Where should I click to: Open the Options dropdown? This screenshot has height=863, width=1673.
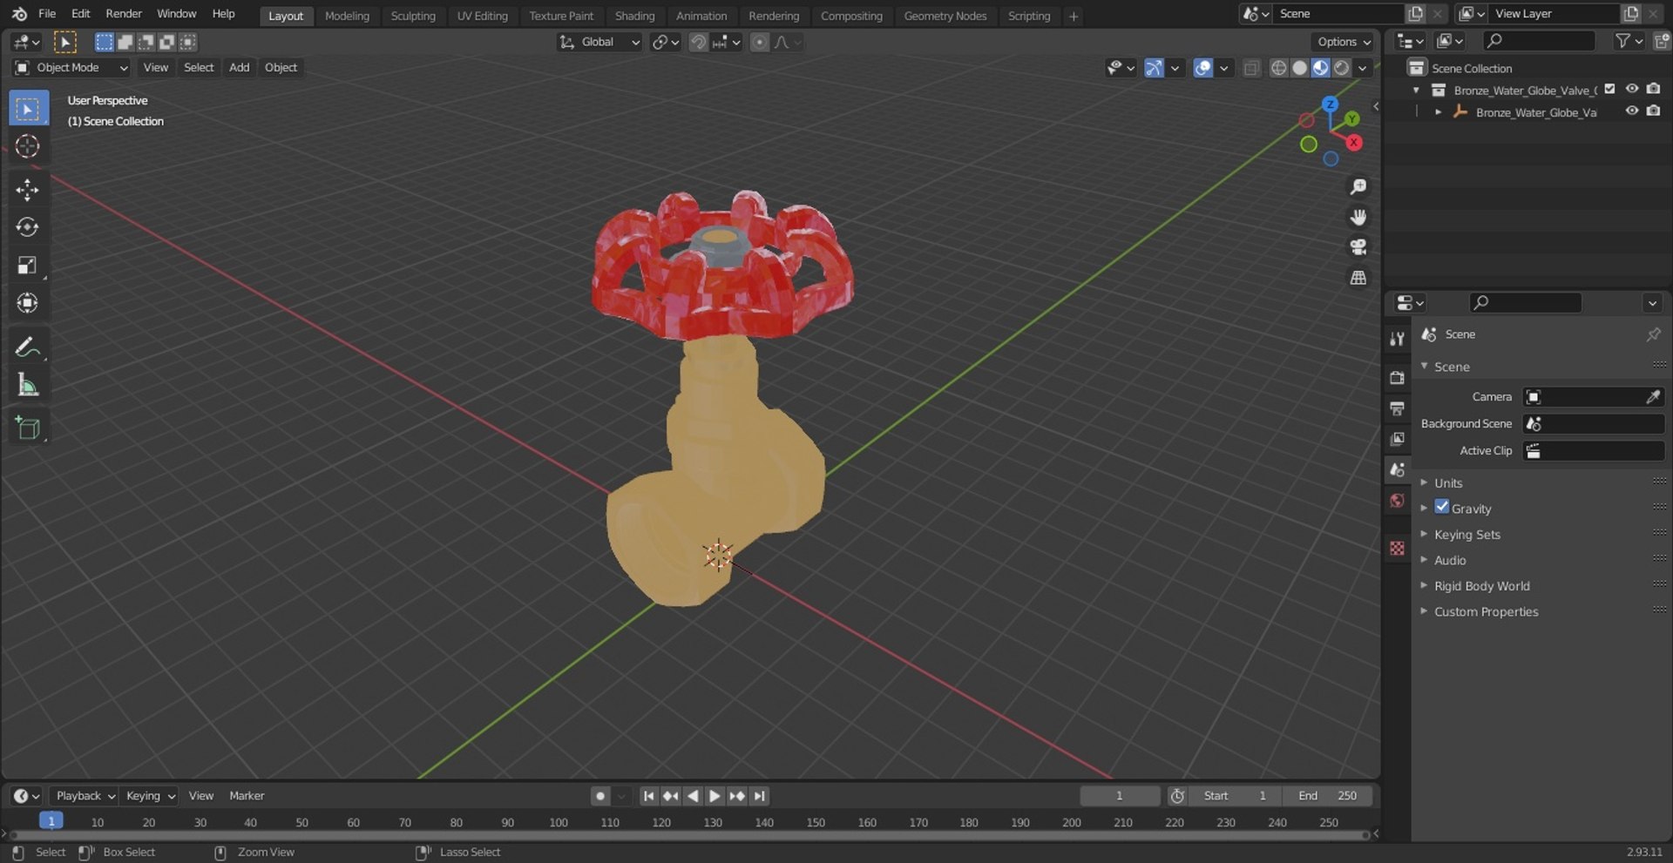[x=1343, y=42]
